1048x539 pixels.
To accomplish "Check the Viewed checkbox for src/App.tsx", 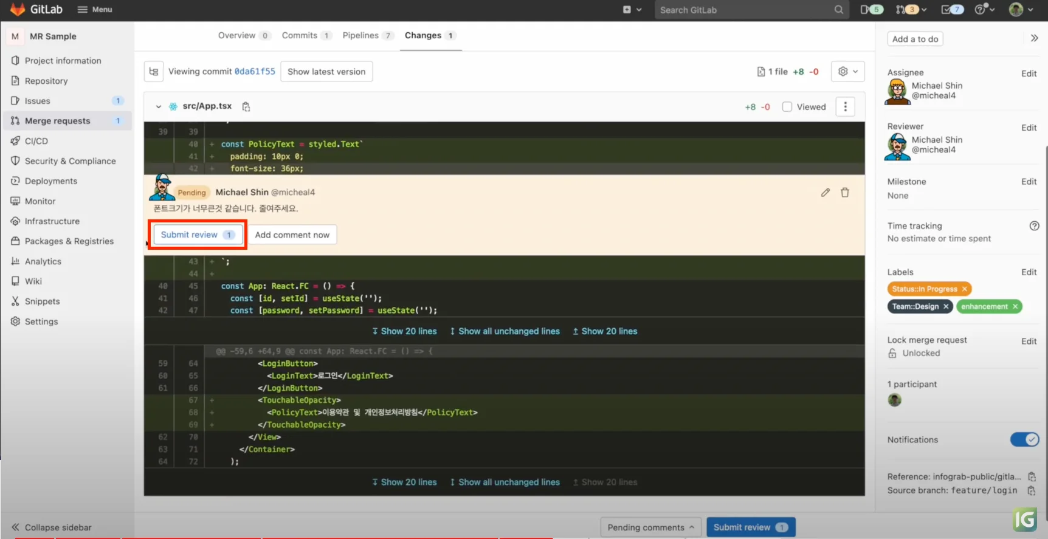I will [x=787, y=107].
